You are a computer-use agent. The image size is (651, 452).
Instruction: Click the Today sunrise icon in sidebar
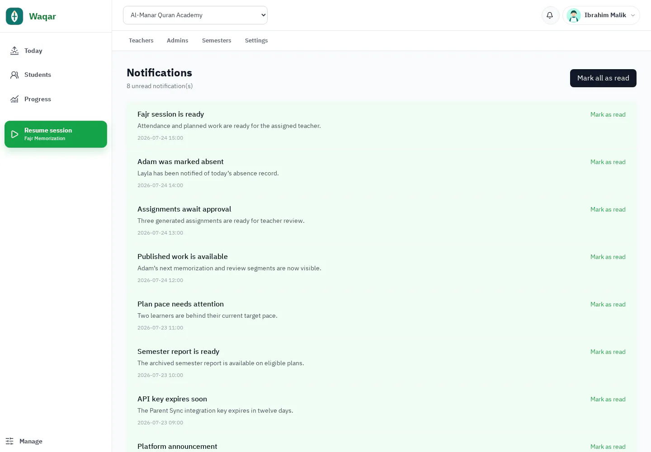pyautogui.click(x=14, y=51)
